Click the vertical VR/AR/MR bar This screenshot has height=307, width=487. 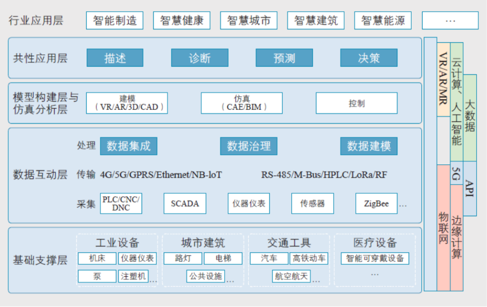tap(443, 79)
